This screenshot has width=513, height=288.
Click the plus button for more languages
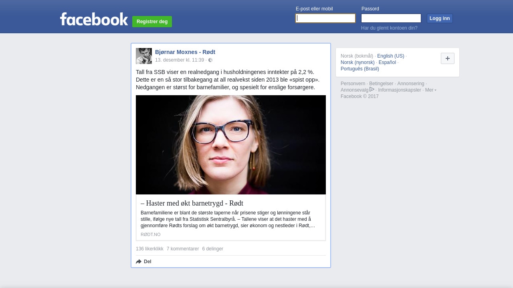coord(448,58)
